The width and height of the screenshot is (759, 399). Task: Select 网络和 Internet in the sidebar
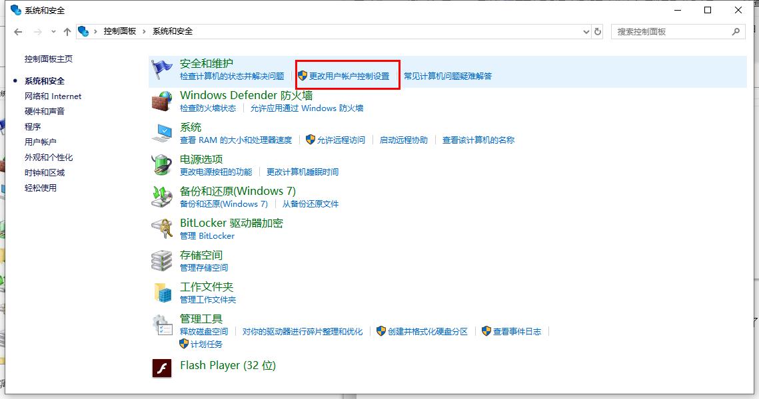(53, 96)
